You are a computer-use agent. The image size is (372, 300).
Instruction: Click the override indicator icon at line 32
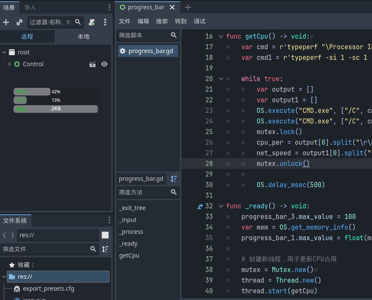(x=200, y=206)
